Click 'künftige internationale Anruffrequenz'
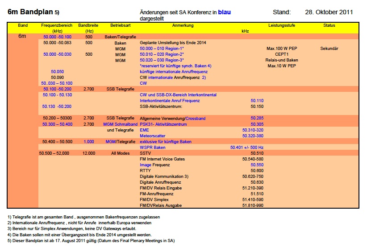Image resolution: width=367 pixels, height=251 pixels. pos(174,71)
